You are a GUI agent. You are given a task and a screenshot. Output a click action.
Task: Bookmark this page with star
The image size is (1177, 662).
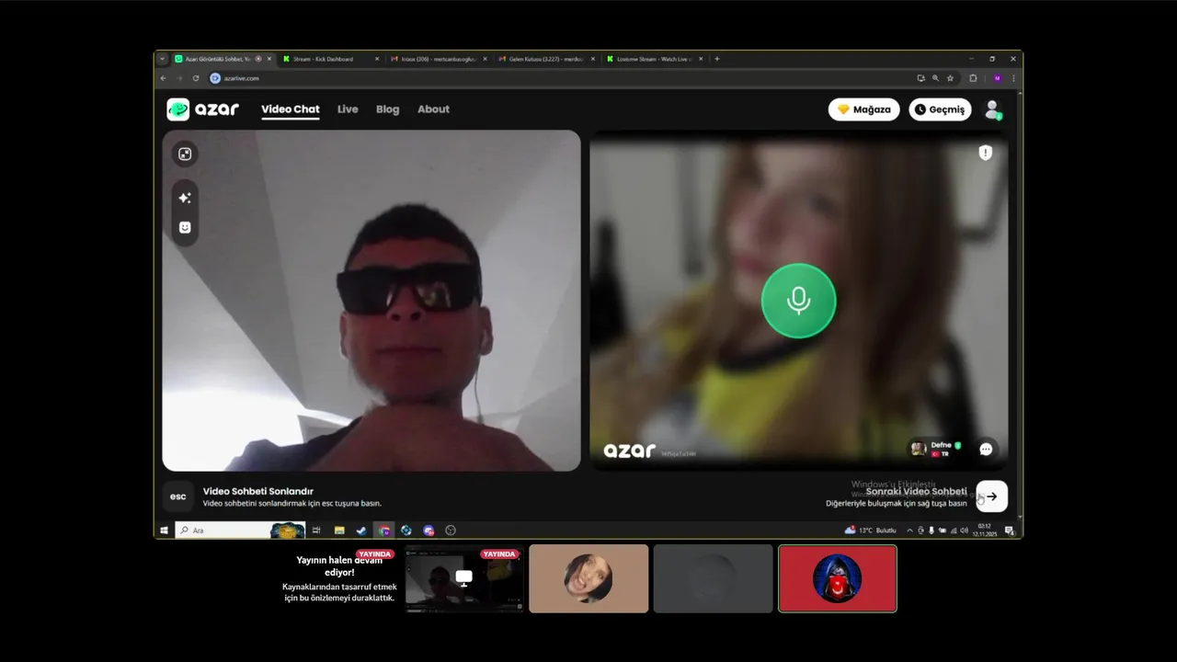(951, 78)
